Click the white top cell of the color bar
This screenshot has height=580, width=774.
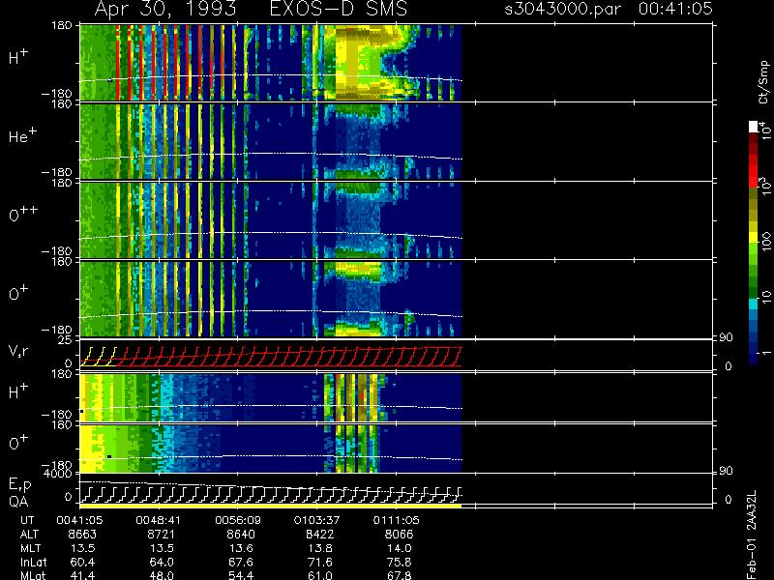[753, 127]
